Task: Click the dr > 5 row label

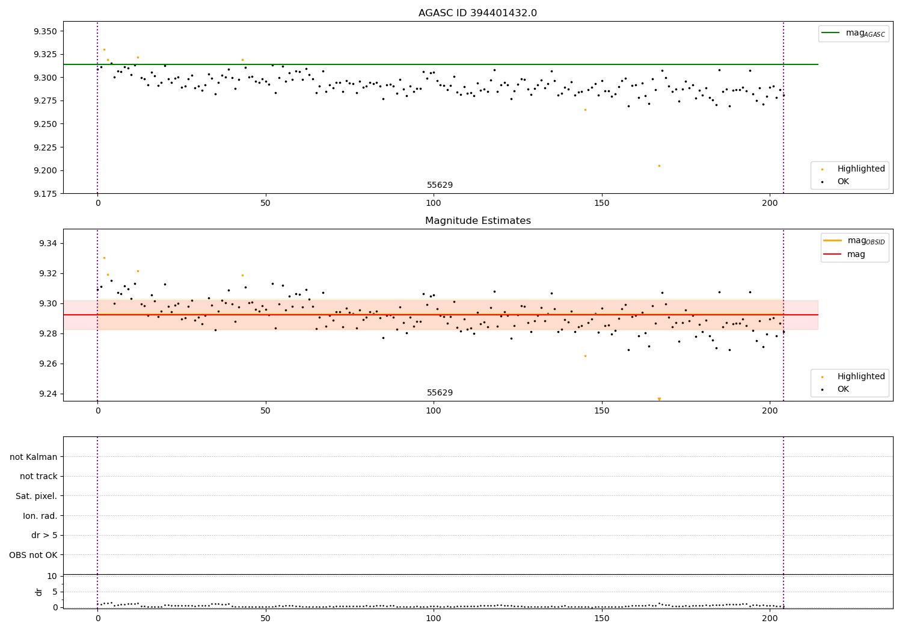Action: pyautogui.click(x=44, y=535)
